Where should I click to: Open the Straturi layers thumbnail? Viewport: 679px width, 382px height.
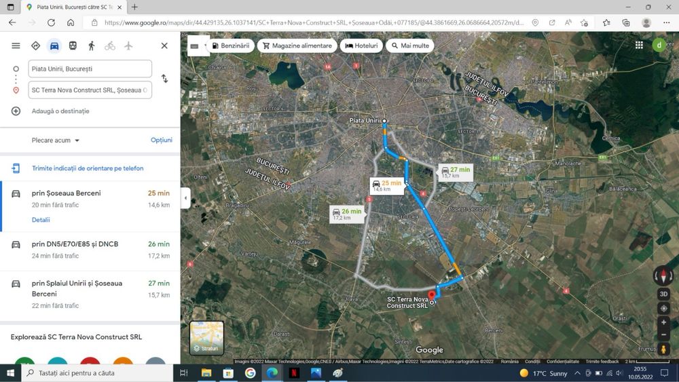point(206,338)
